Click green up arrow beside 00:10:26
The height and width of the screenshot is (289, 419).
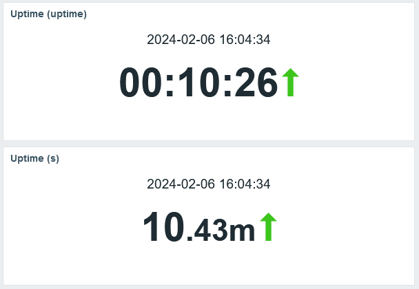(290, 83)
